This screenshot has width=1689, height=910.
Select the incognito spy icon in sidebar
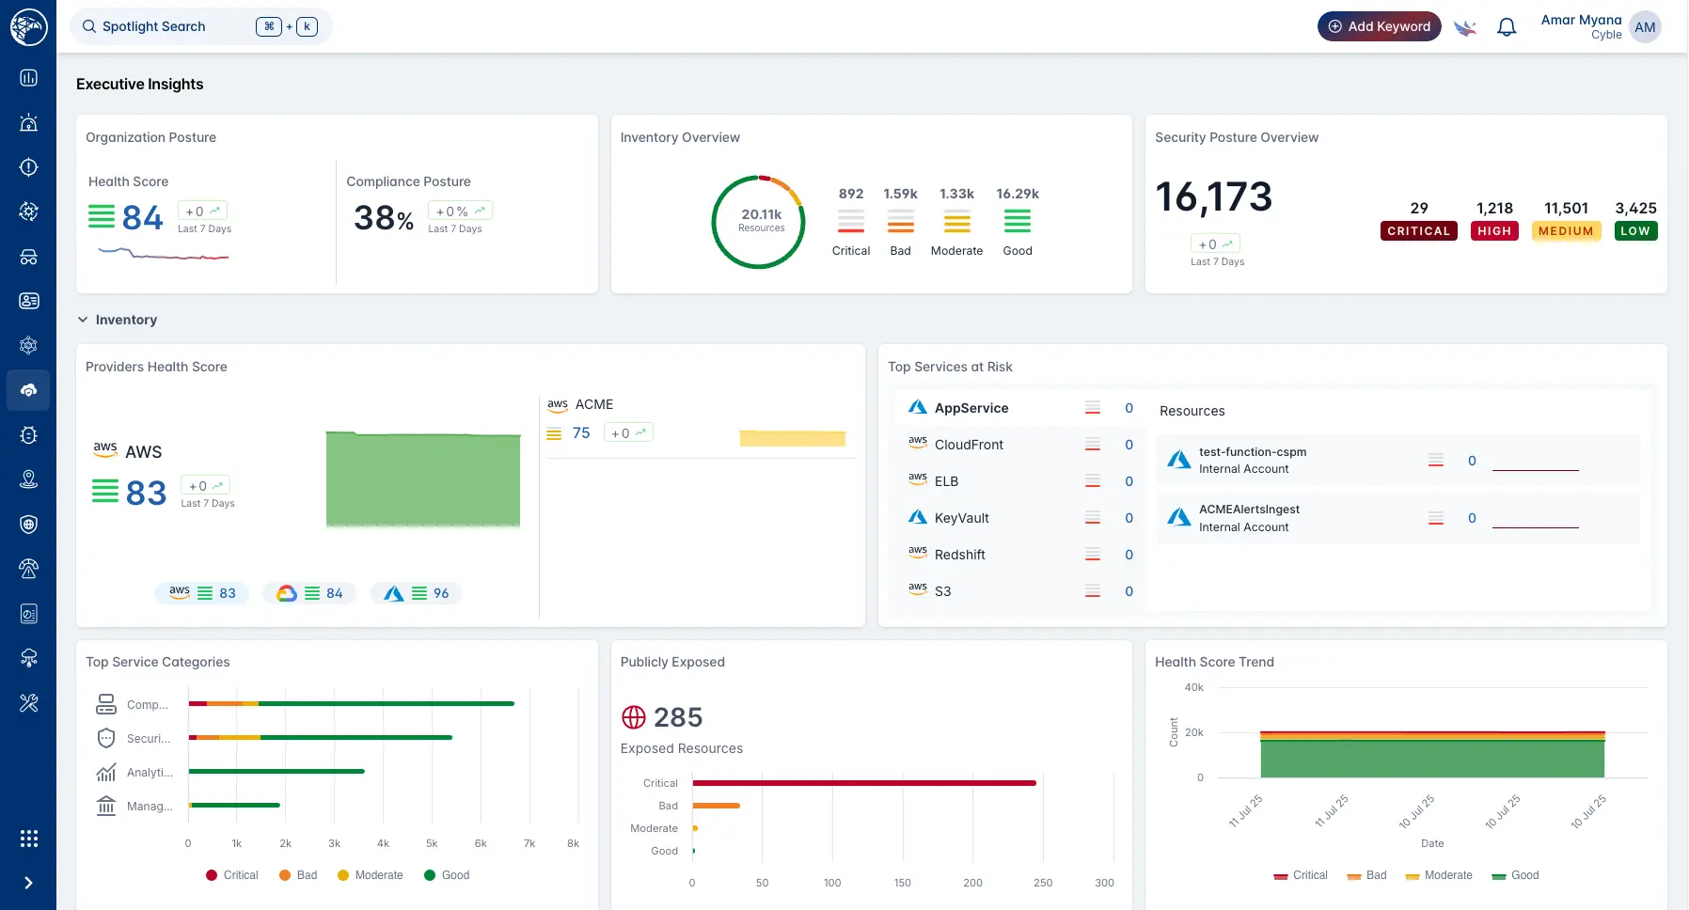[x=28, y=257]
